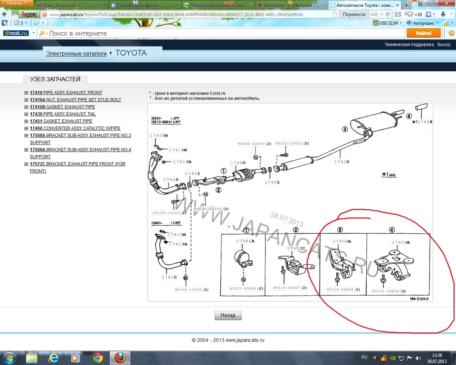Viewport: 456px width, 365px height.
Task: Click the chat bubble toolbar icon
Action: pyautogui.click(x=37, y=23)
